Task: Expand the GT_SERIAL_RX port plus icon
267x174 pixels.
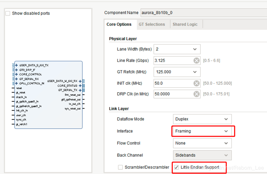Action: click(x=16, y=79)
